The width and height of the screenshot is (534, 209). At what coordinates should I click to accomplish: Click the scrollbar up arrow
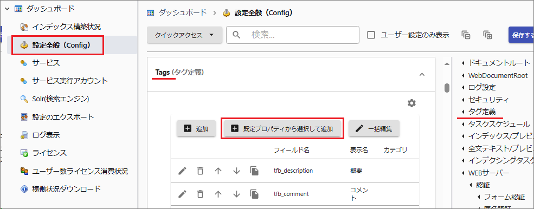click(x=447, y=64)
